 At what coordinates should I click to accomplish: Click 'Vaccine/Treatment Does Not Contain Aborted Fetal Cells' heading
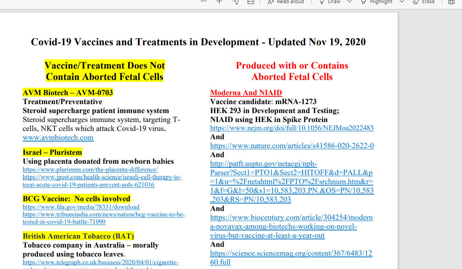pyautogui.click(x=105, y=71)
